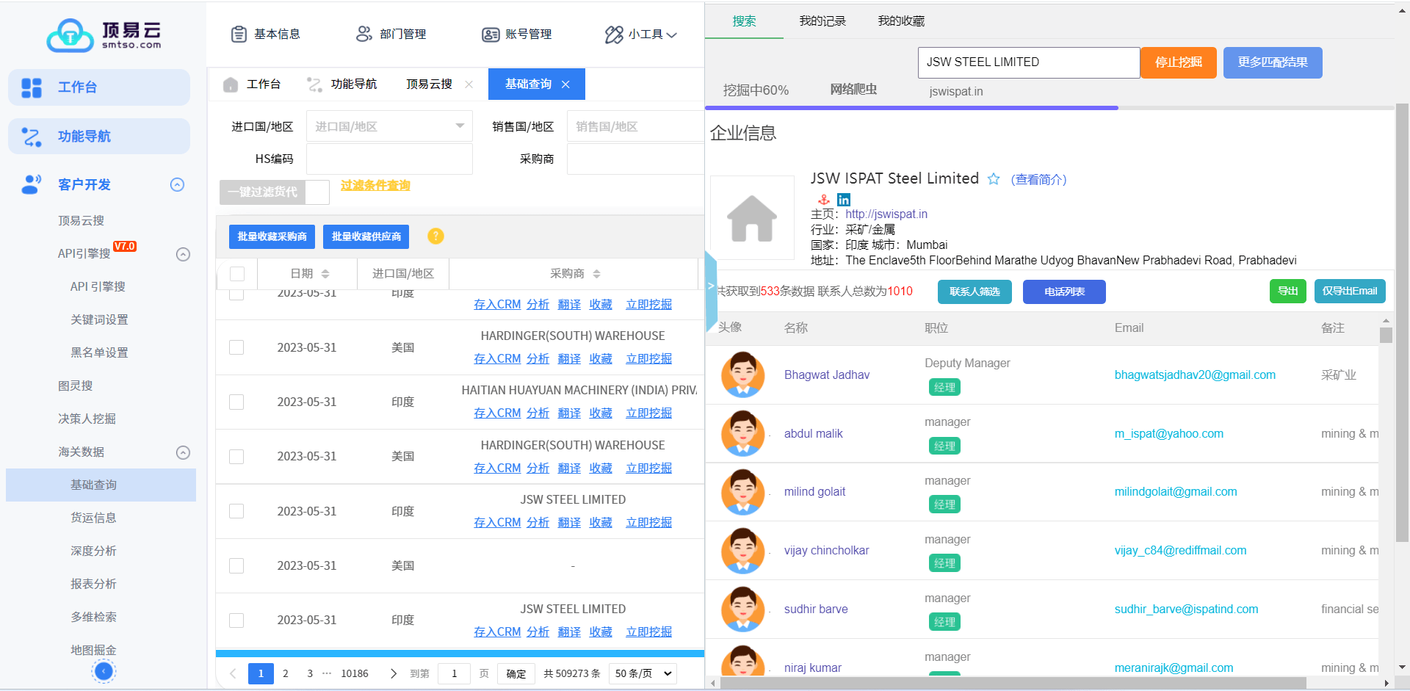
Task: Open the 进口国/地区 dropdown
Action: point(388,126)
